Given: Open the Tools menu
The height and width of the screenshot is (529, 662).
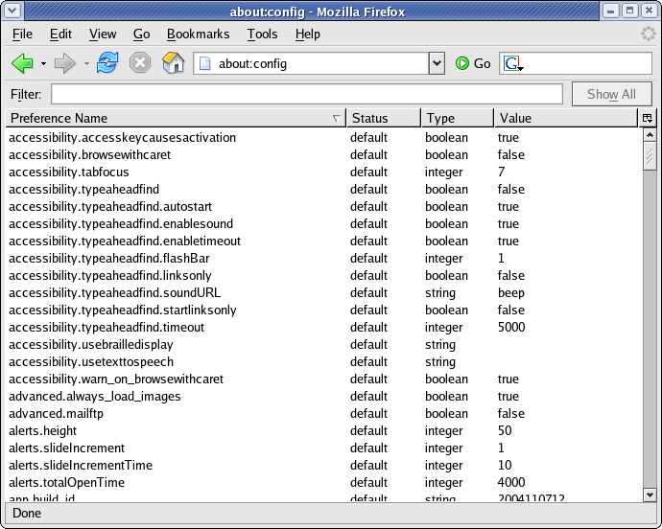Looking at the screenshot, I should (x=262, y=34).
